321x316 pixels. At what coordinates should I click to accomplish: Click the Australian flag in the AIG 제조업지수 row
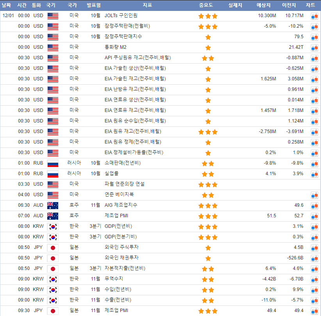pos(52,205)
